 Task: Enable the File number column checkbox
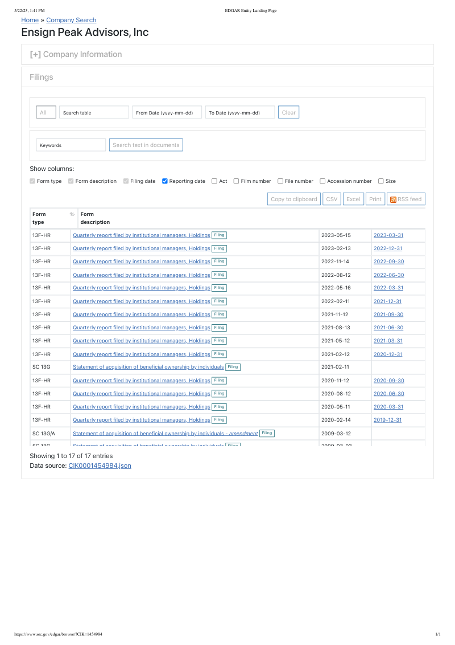[x=280, y=181]
